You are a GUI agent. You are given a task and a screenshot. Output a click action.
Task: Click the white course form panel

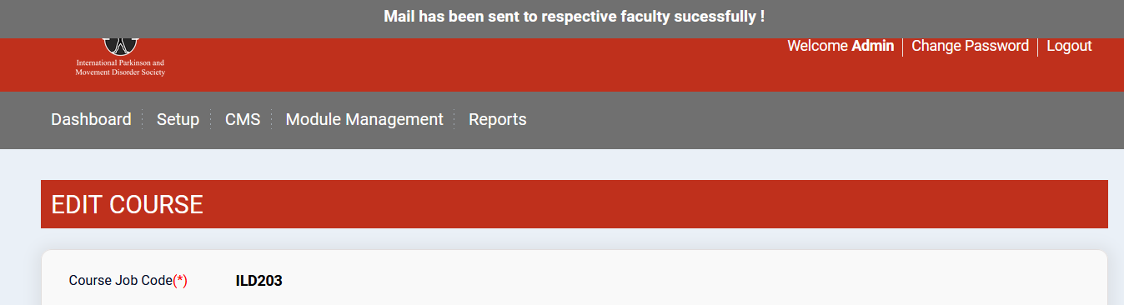point(574,278)
